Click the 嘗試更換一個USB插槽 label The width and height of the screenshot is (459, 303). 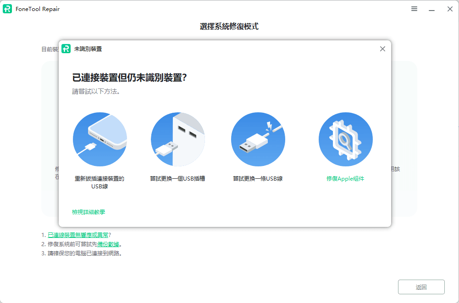click(x=177, y=179)
